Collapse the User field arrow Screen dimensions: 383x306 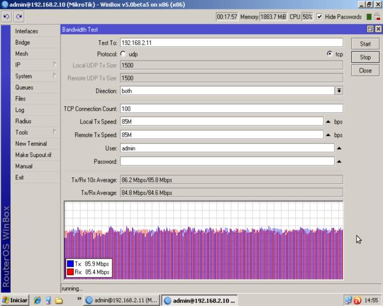339,148
